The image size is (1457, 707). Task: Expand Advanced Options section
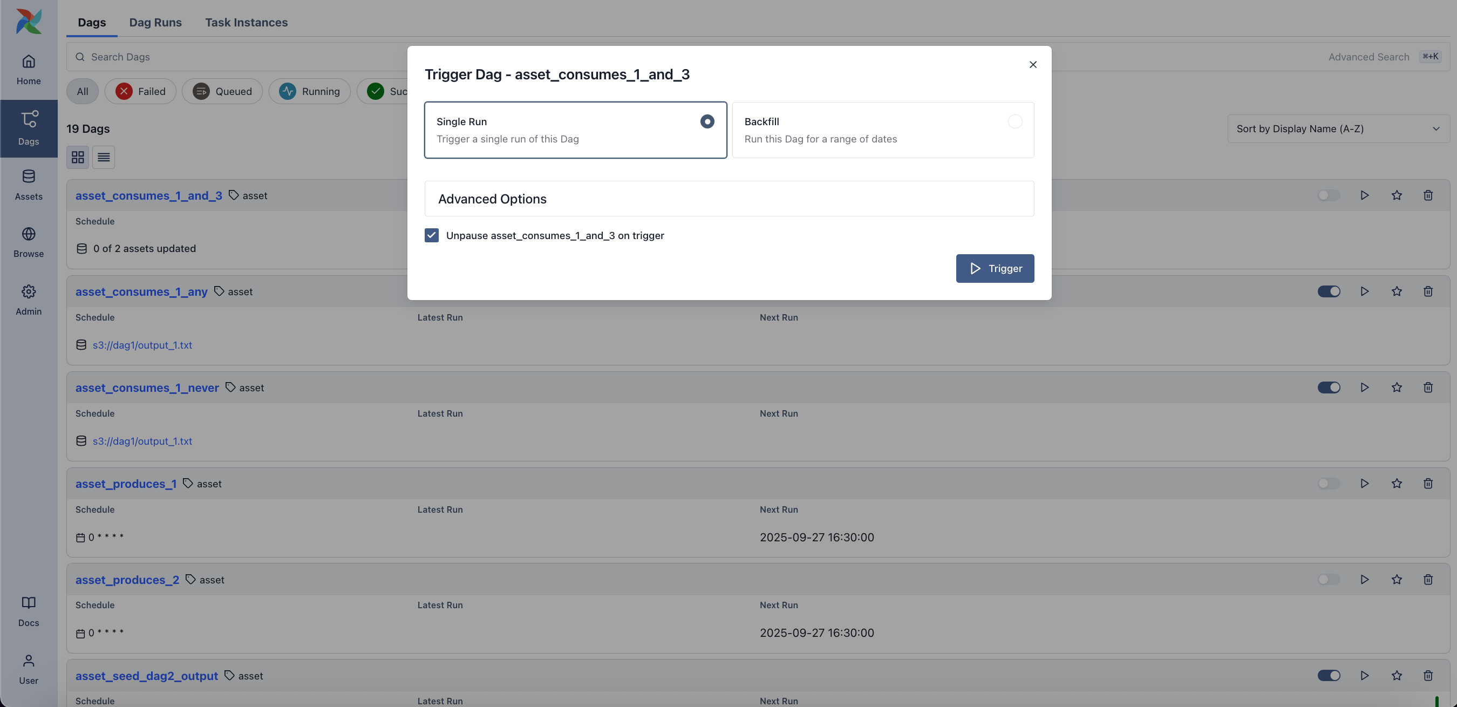729,199
